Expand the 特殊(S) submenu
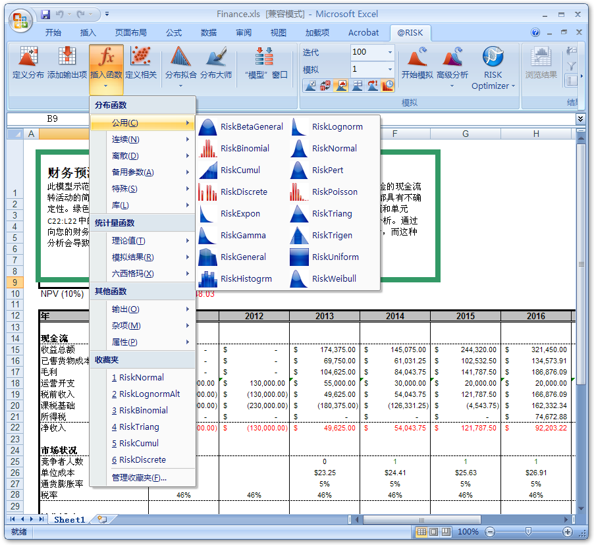 pos(143,189)
